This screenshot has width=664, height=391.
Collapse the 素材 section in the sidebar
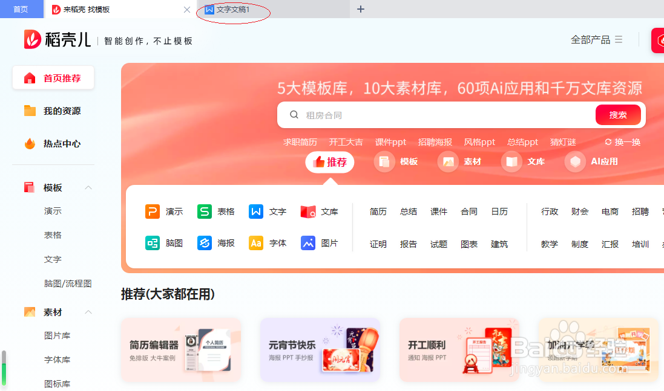click(x=88, y=312)
